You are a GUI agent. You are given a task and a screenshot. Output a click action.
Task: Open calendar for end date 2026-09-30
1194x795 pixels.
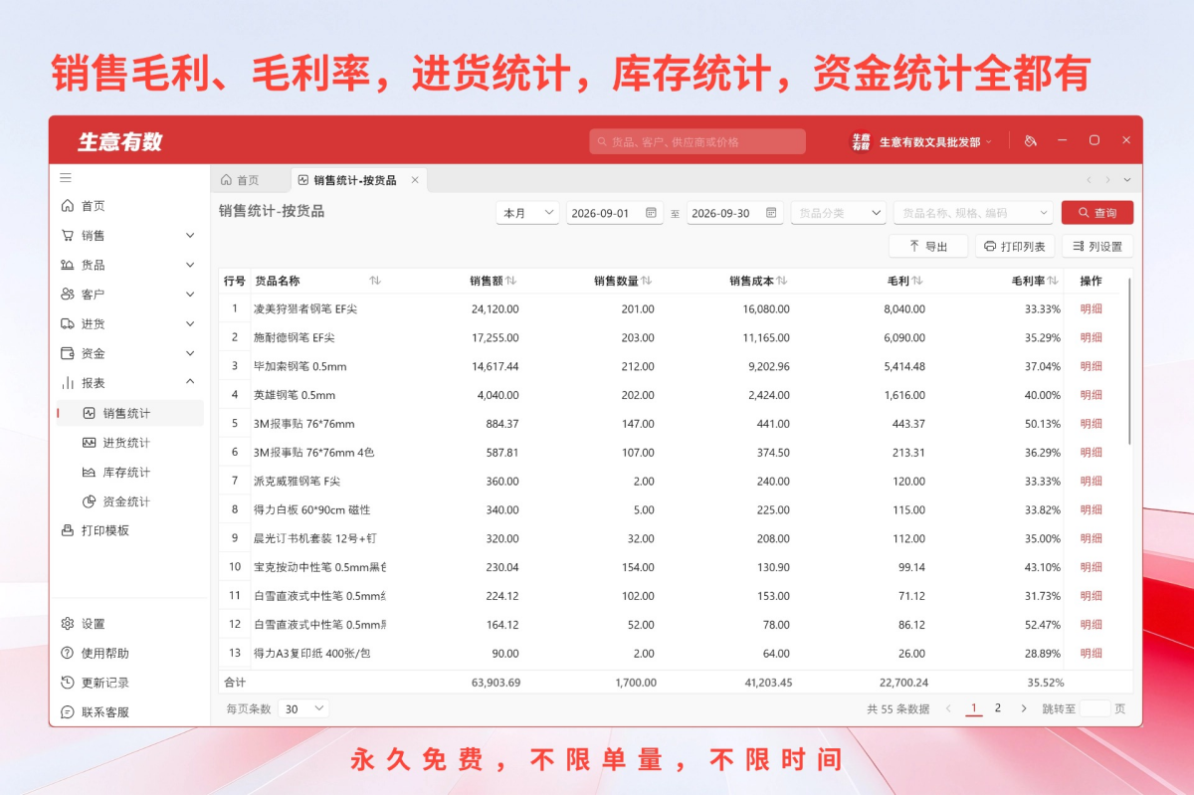click(771, 213)
